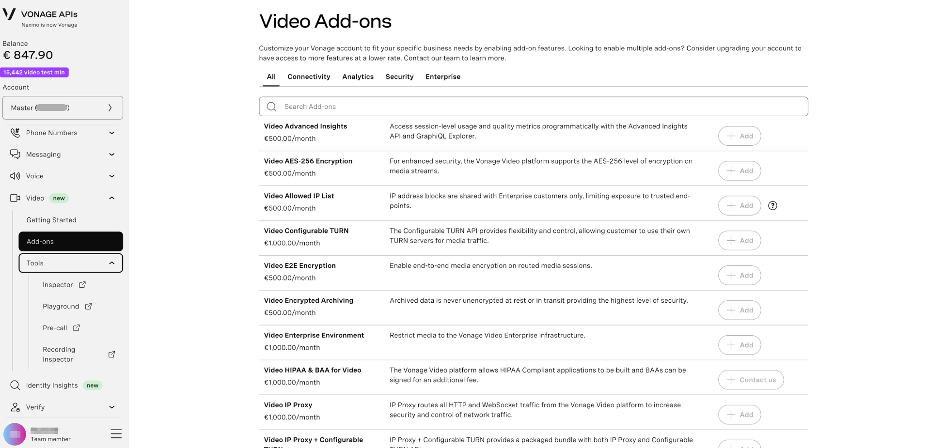Click the Playground external-link icon
929x448 pixels.
coord(88,306)
